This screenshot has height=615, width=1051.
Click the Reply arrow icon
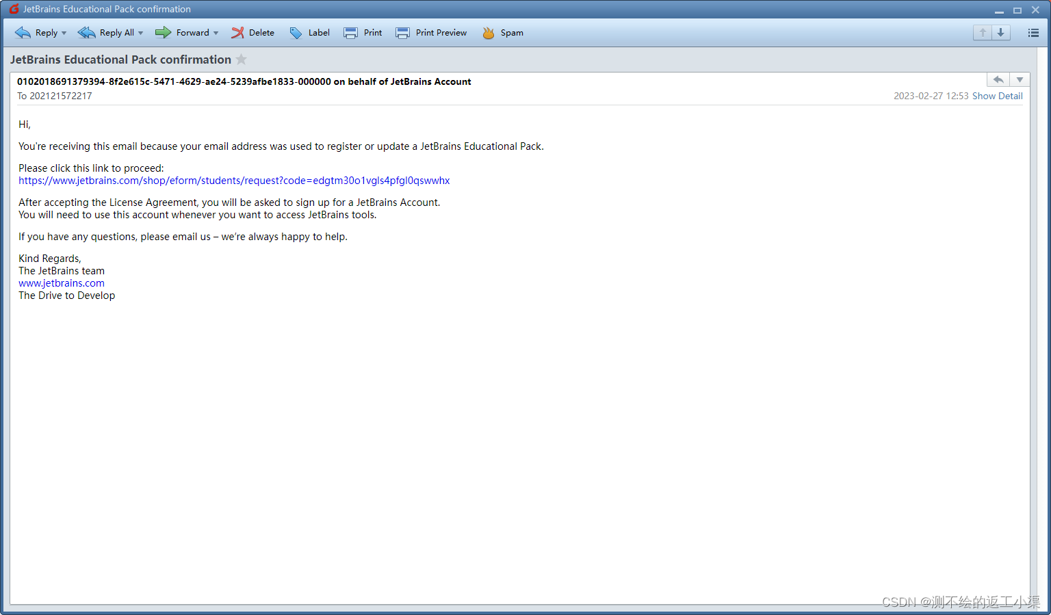click(23, 33)
